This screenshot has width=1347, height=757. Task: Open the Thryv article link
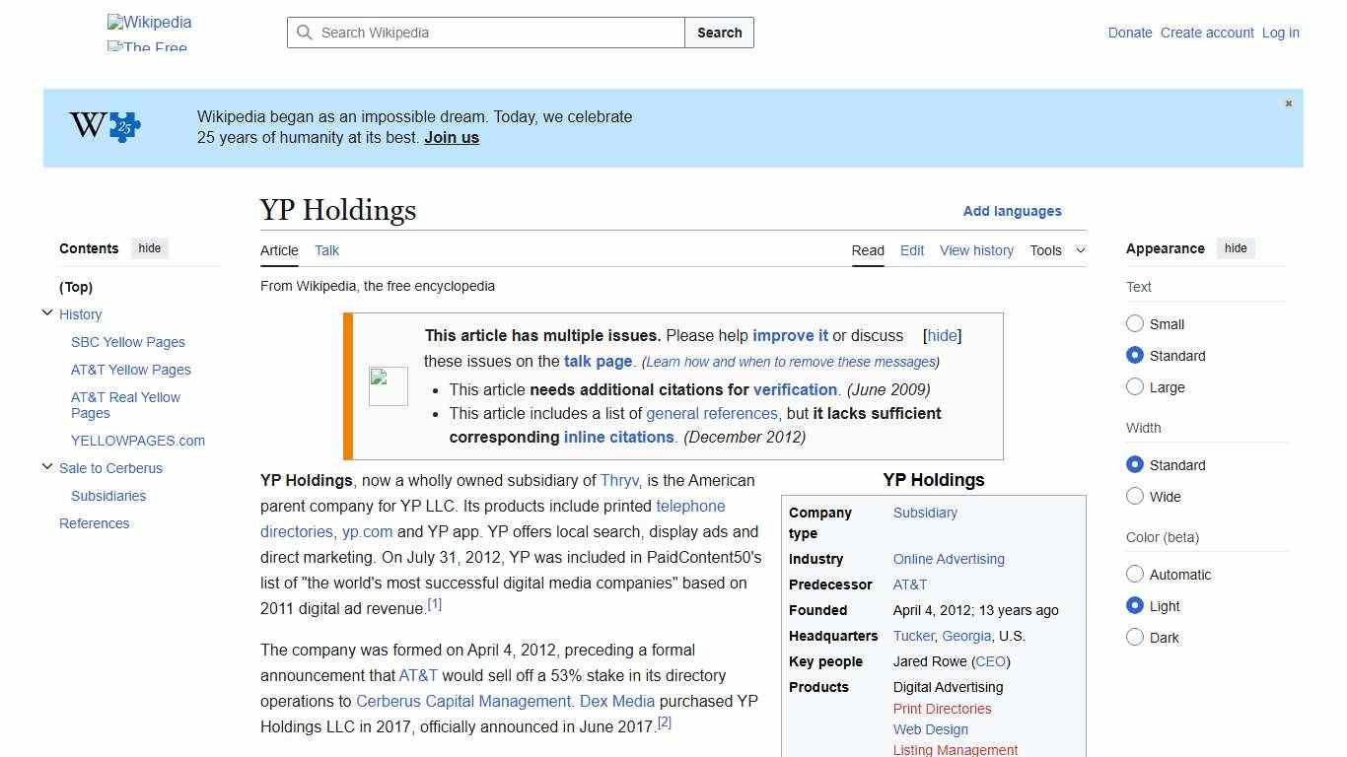click(619, 480)
